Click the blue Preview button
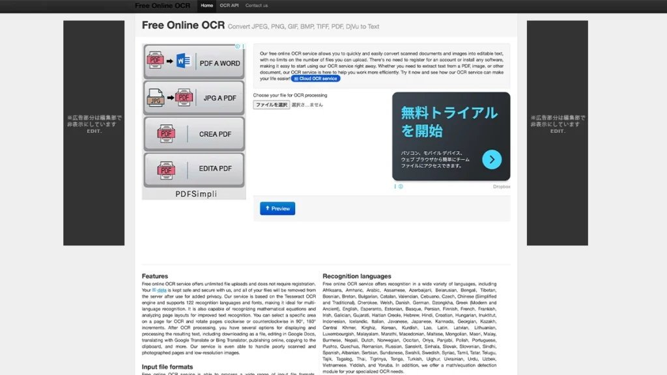The width and height of the screenshot is (667, 375). tap(277, 208)
